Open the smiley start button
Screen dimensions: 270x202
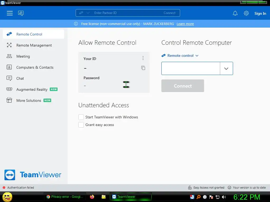point(7,197)
